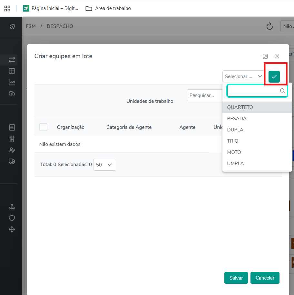Open the page size 50 dropdown
The image size is (294, 295).
click(x=104, y=165)
